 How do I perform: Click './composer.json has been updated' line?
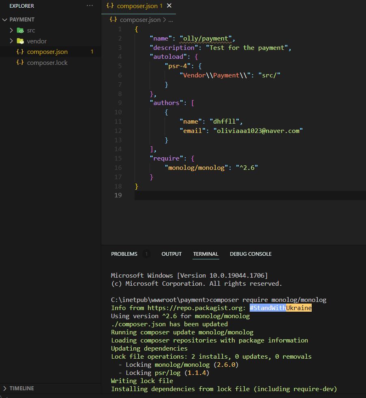pyautogui.click(x=169, y=324)
